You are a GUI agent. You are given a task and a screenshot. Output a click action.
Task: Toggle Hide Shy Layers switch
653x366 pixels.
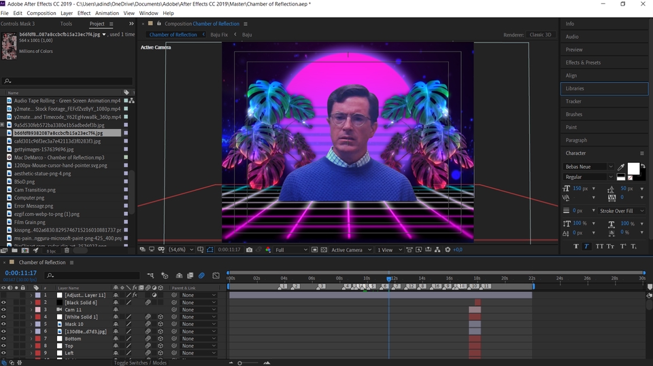pos(179,275)
